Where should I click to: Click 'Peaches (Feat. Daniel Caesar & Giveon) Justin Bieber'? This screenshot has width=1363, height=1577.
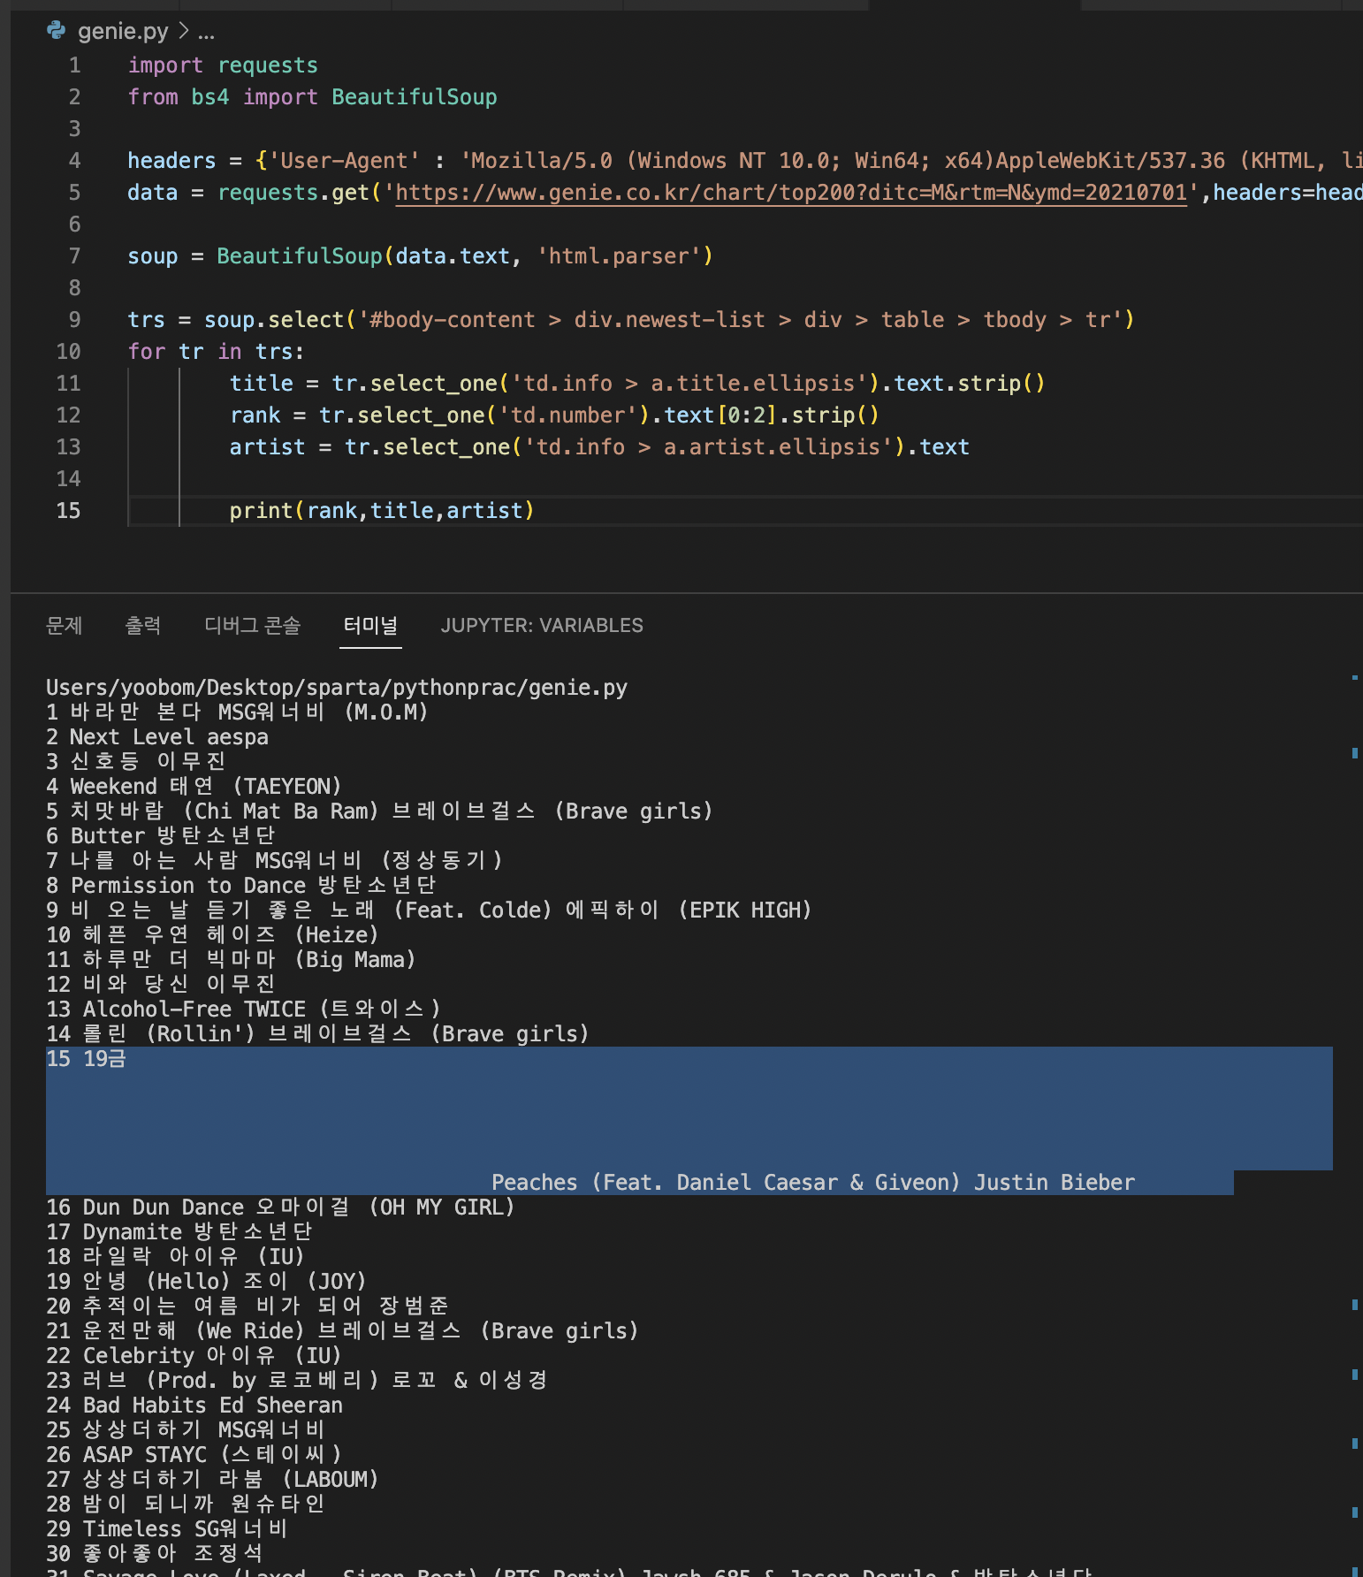(813, 1183)
